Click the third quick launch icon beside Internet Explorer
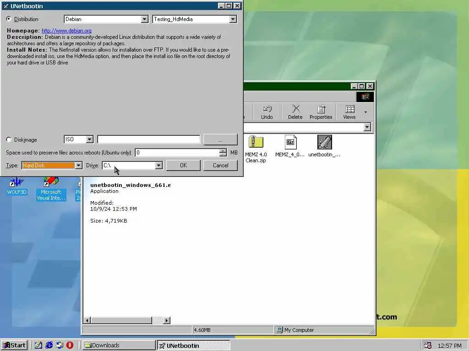Screen dimensions: 469x351 click(60, 346)
